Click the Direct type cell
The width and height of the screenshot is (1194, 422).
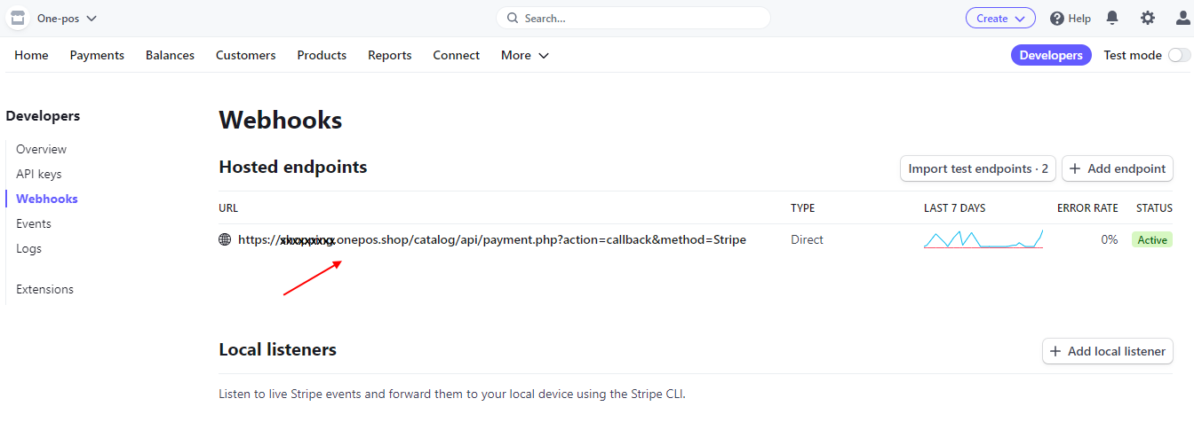[x=807, y=239]
